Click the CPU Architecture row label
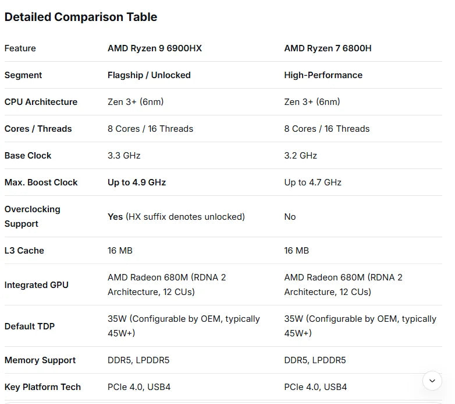Image resolution: width=455 pixels, height=404 pixels. click(41, 102)
